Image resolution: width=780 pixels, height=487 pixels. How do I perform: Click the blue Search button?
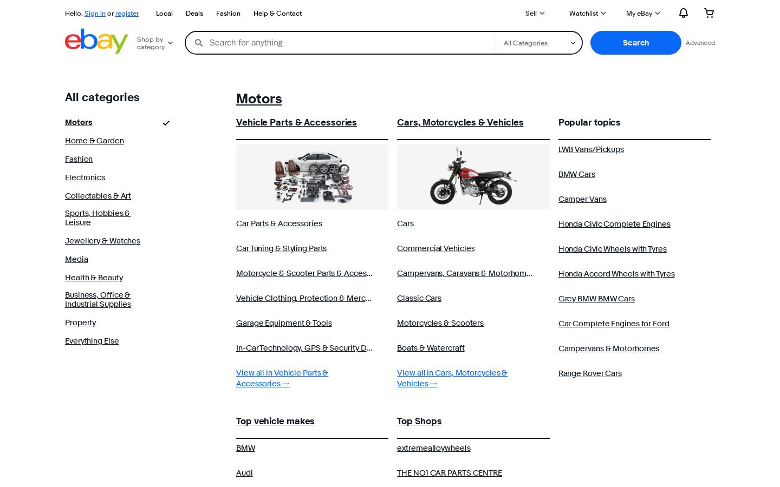tap(636, 43)
